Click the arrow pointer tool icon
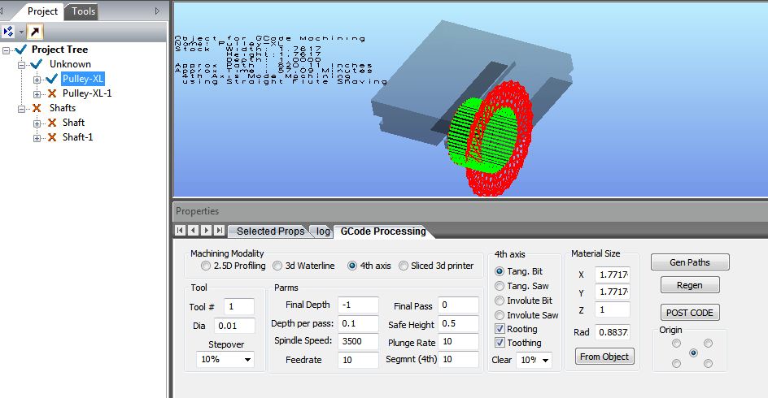The height and width of the screenshot is (398, 768). (35, 32)
